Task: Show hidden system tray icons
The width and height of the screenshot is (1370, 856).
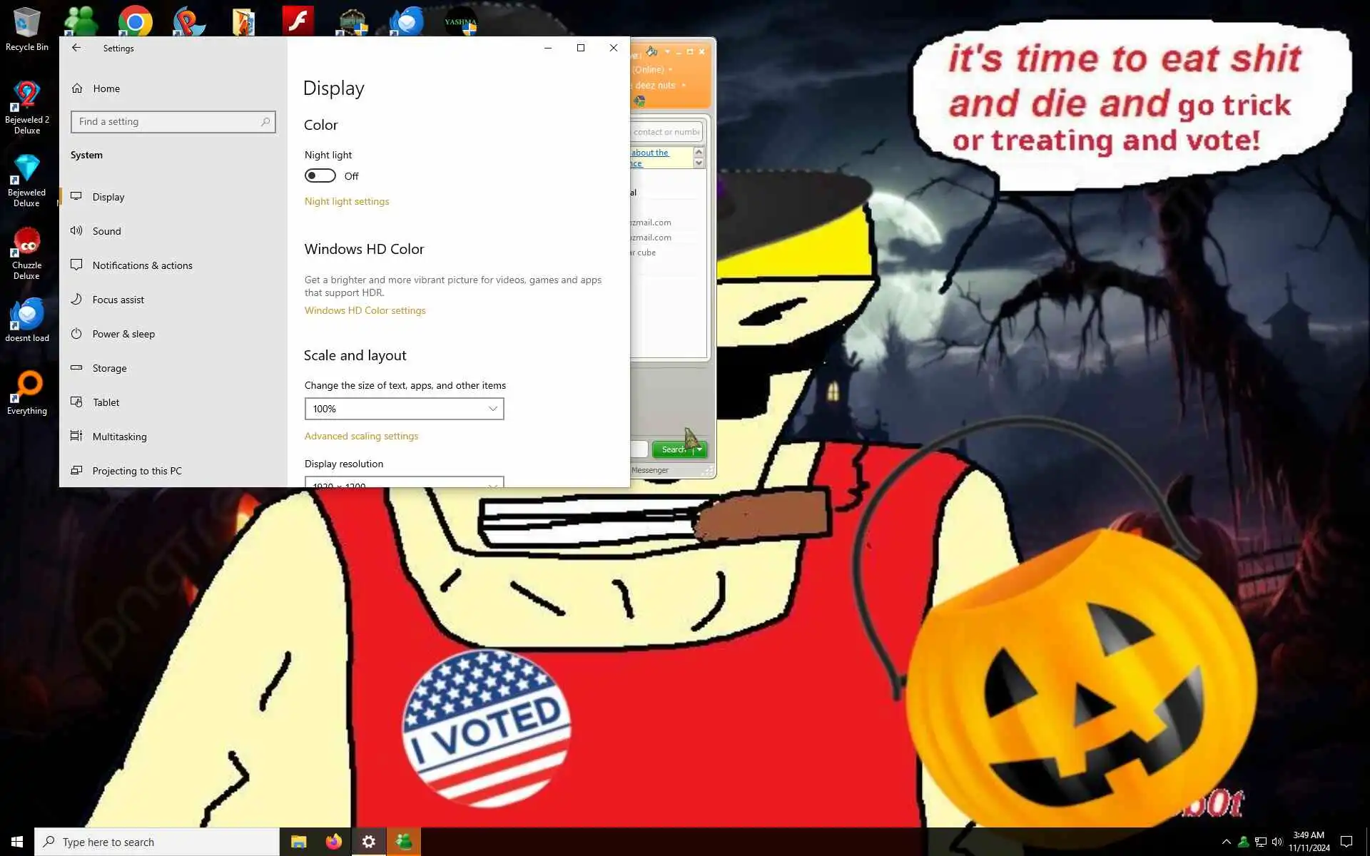Action: pos(1226,842)
